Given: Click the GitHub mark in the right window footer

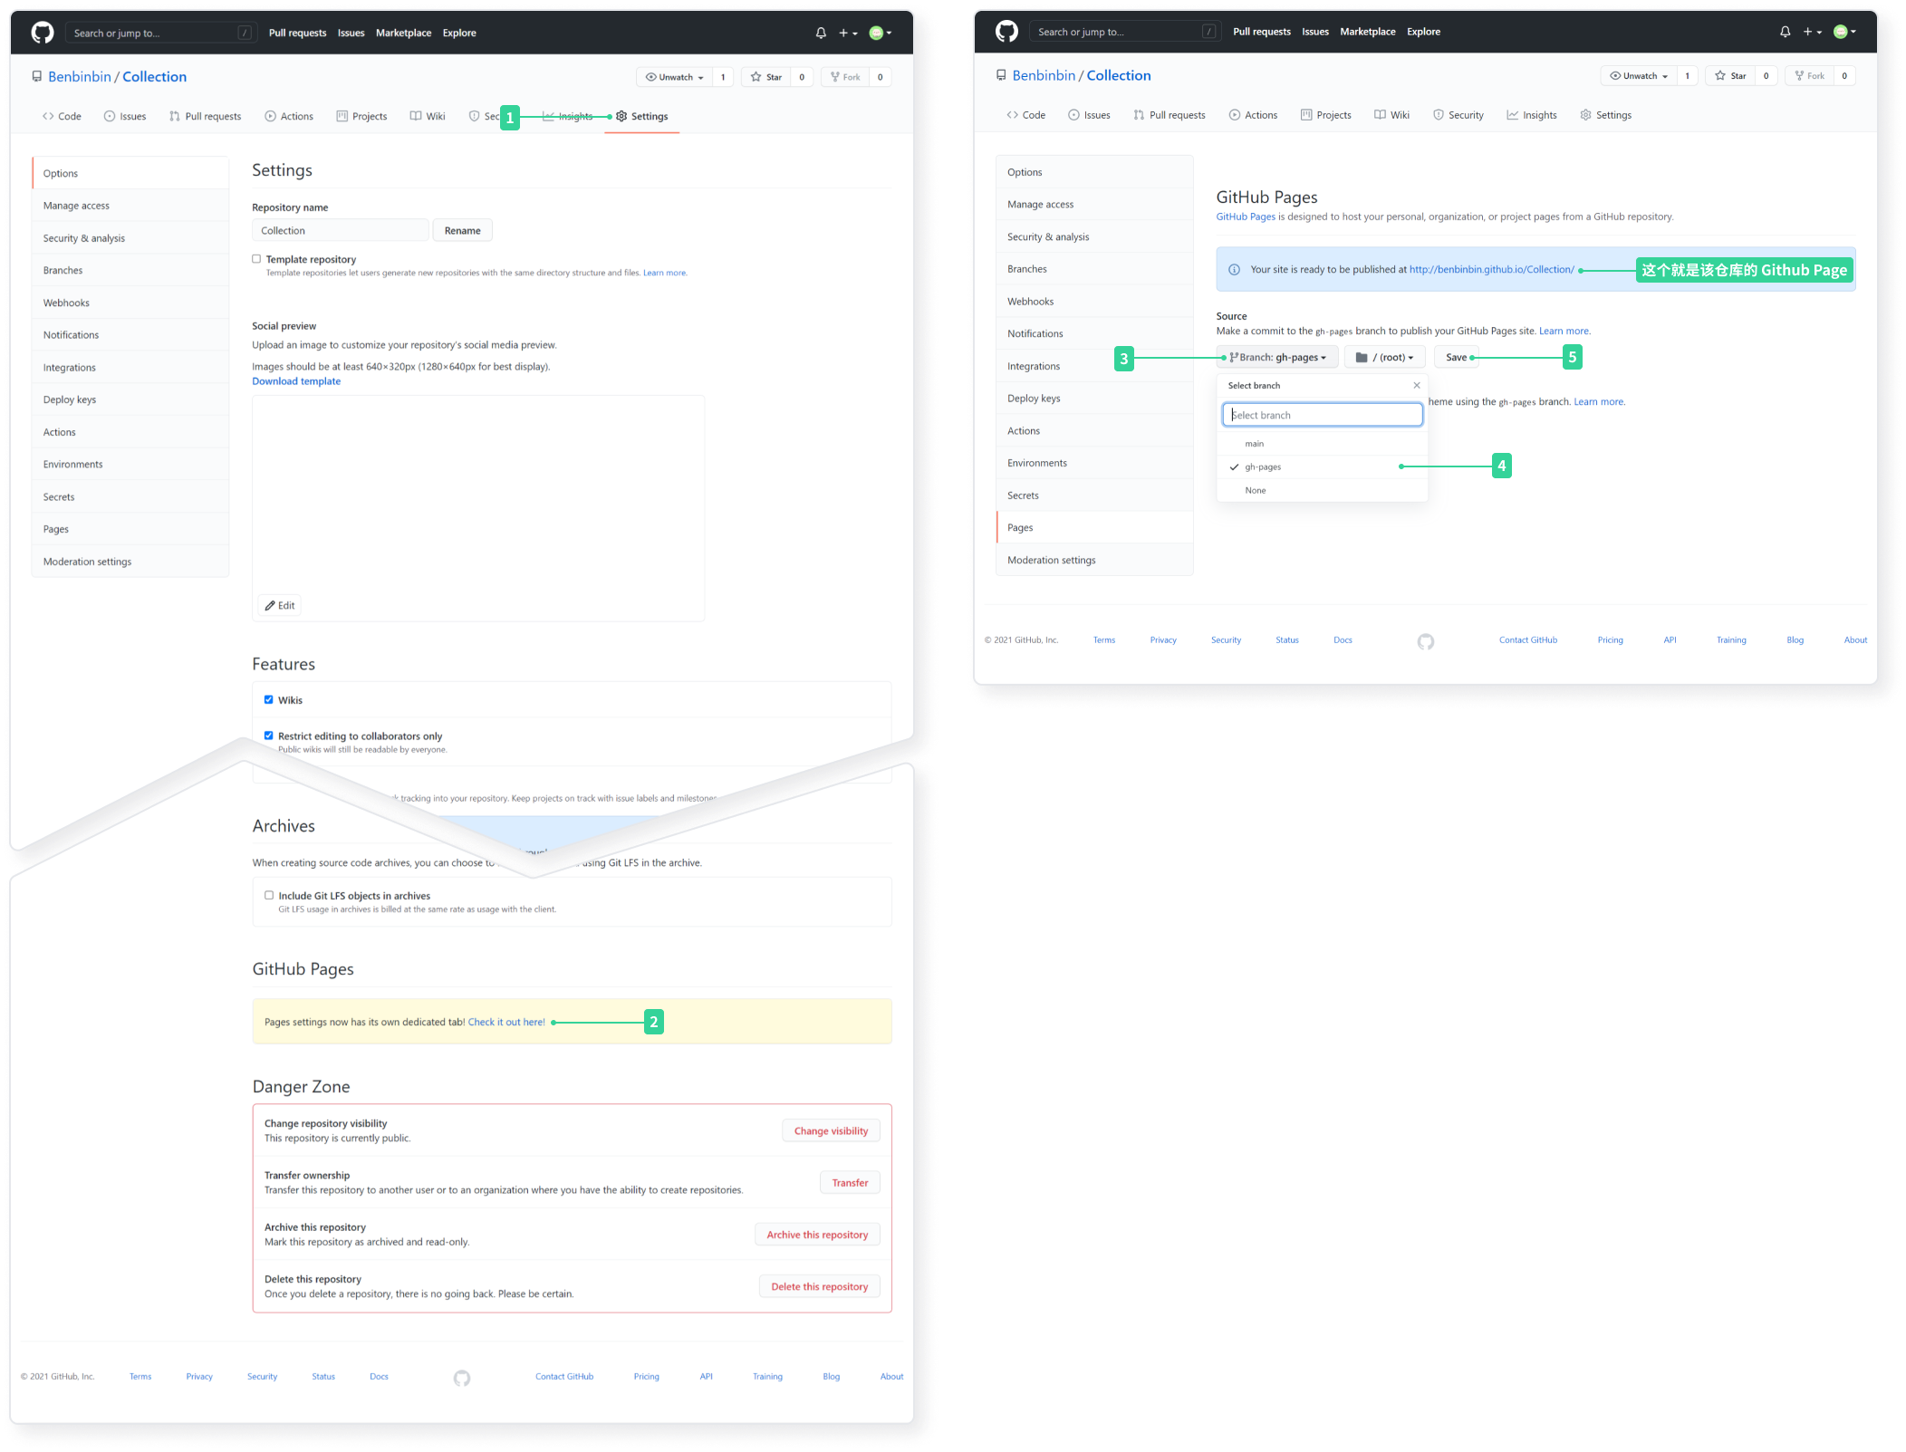Looking at the screenshot, I should [x=1425, y=641].
